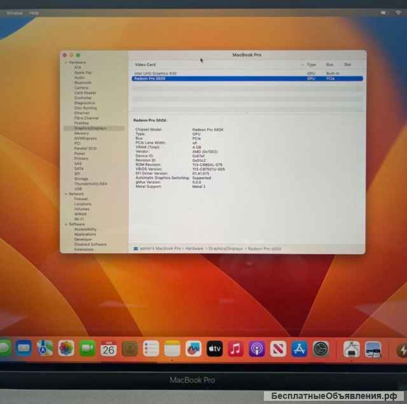Select the highlighted Radeon Pro 560X row
407x404 pixels.
[247, 79]
